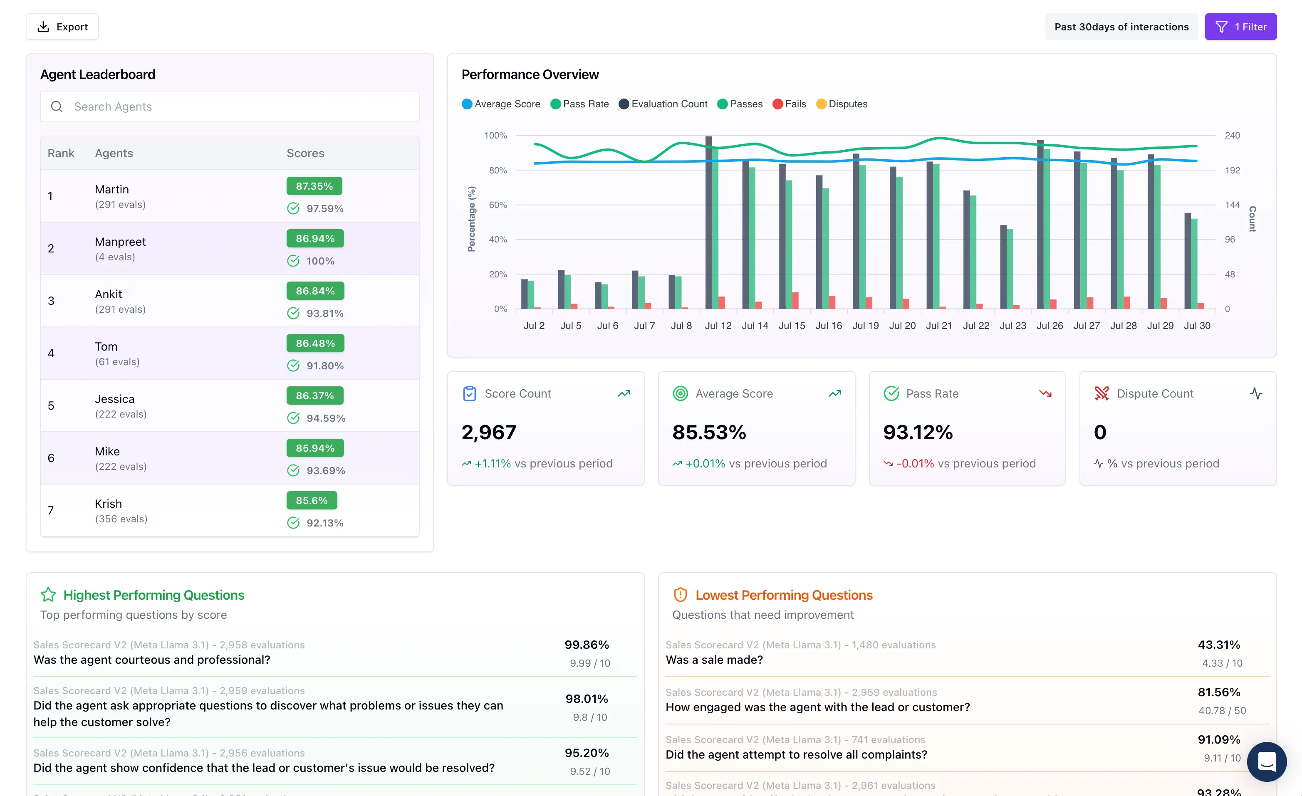Select Martin's 87.35% score badge
1302x796 pixels.
tap(314, 186)
